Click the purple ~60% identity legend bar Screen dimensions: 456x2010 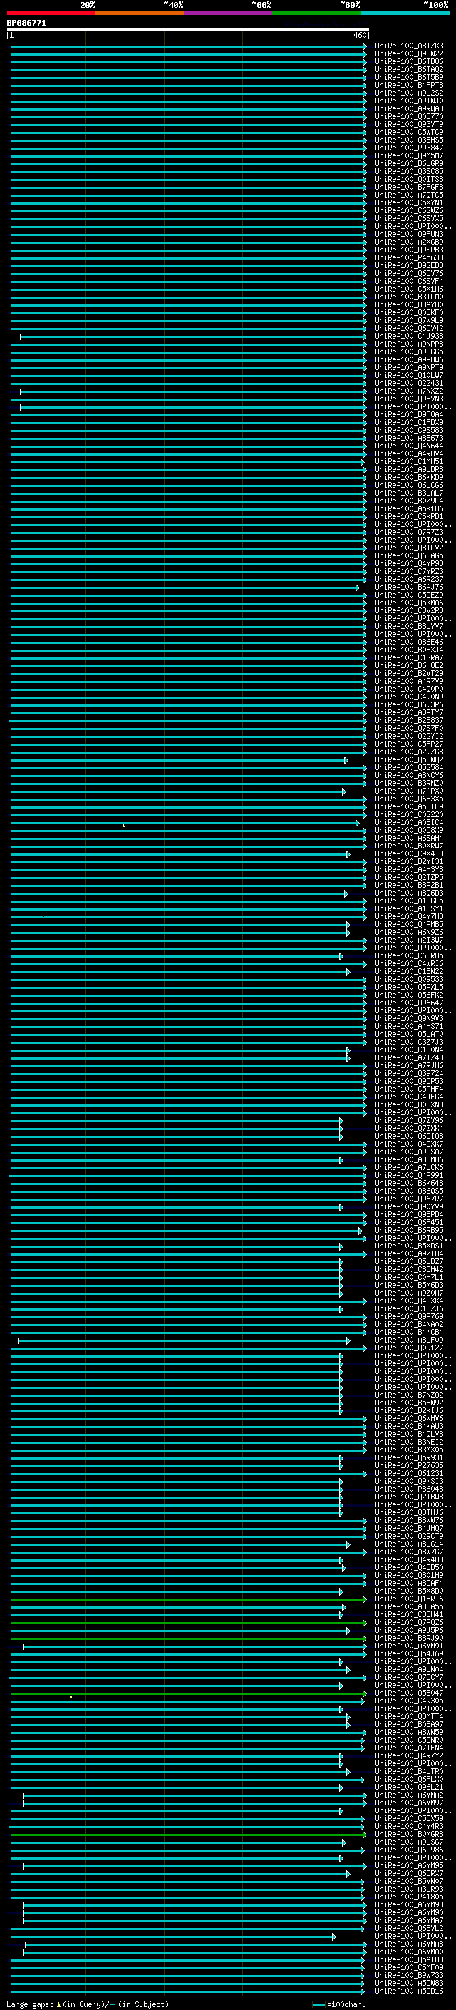pyautogui.click(x=227, y=13)
